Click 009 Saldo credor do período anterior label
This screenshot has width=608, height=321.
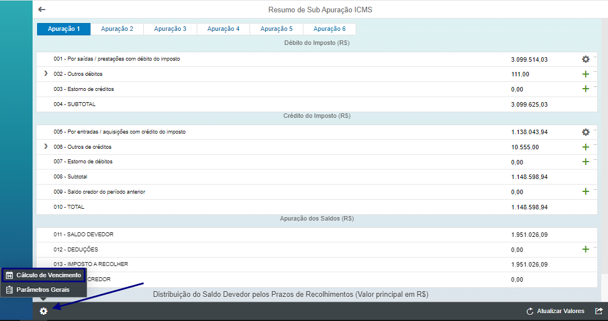click(x=99, y=192)
